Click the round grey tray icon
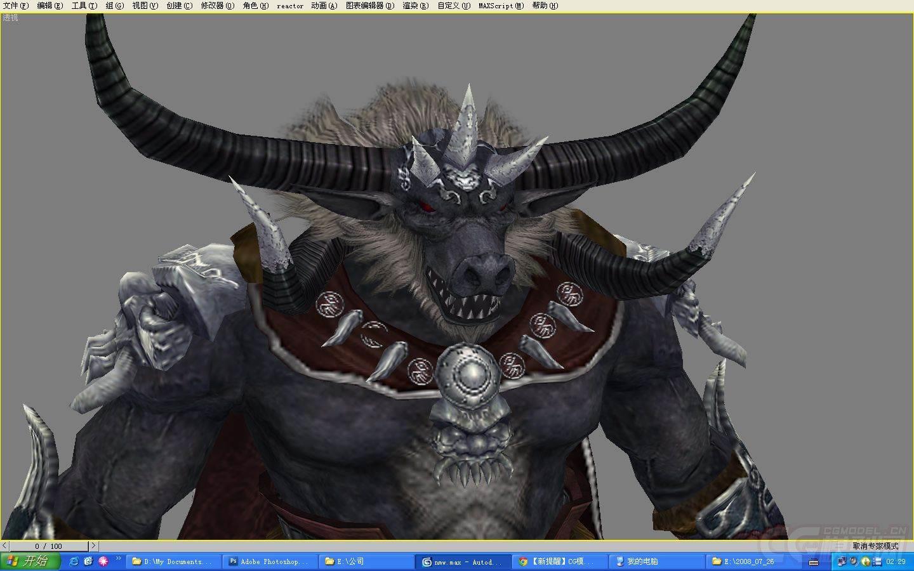Image resolution: width=914 pixels, height=571 pixels. (x=854, y=561)
